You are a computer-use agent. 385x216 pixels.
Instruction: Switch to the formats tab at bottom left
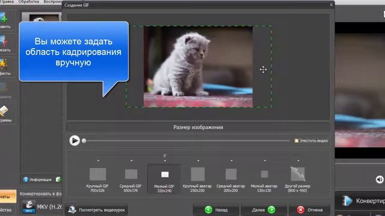click(x=8, y=196)
